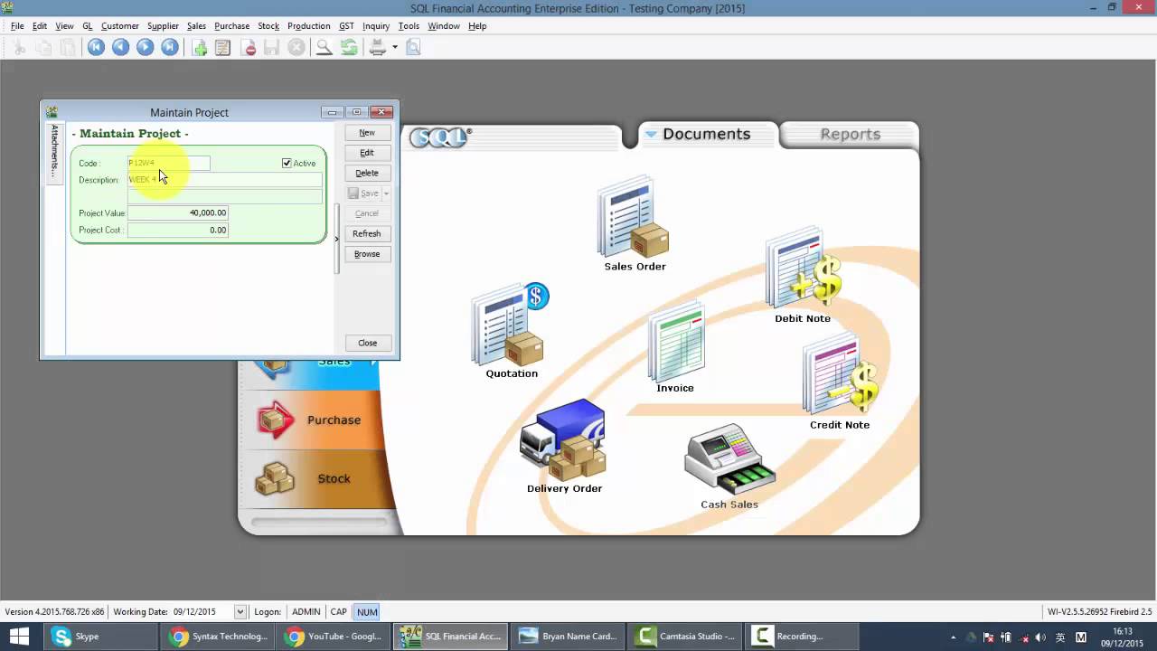Image resolution: width=1157 pixels, height=651 pixels.
Task: Open the Save button dropdown arrow
Action: coord(386,193)
